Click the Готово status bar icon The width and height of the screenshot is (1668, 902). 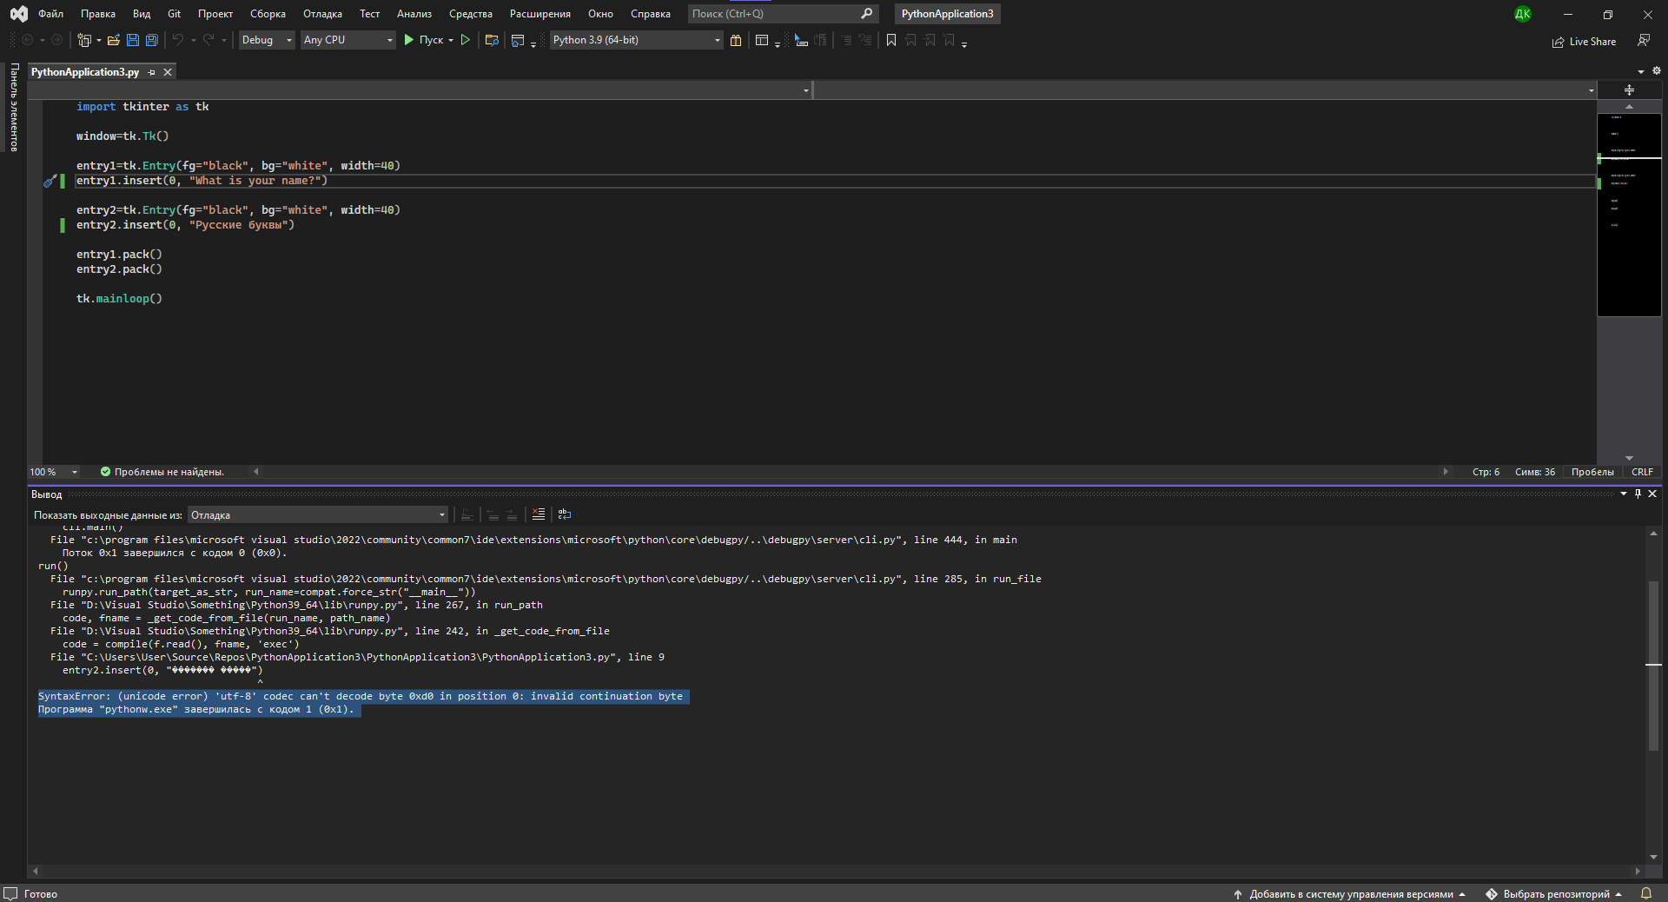point(10,893)
